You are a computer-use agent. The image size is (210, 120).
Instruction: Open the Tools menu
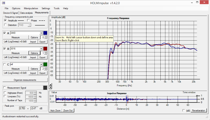56,8
